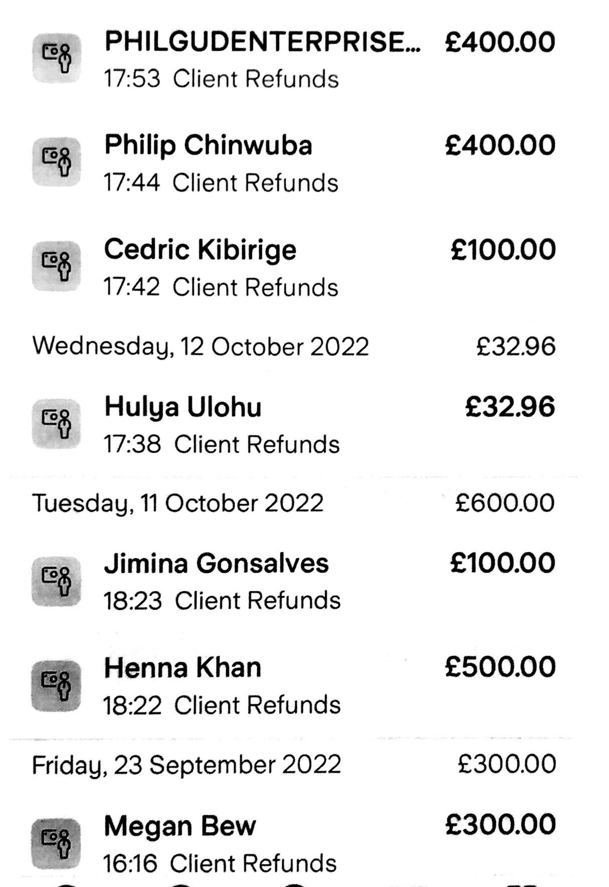Screen dimensions: 609x887
Task: Click the £32.96 amount for Hulya Ulohu
Action: tap(510, 407)
